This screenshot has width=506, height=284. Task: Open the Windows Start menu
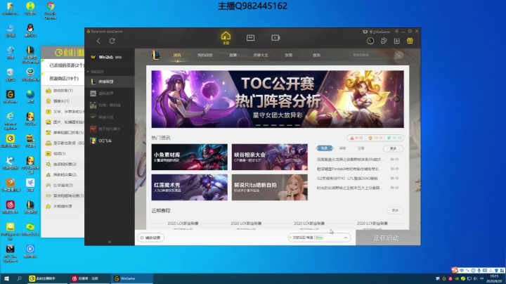tap(6, 278)
